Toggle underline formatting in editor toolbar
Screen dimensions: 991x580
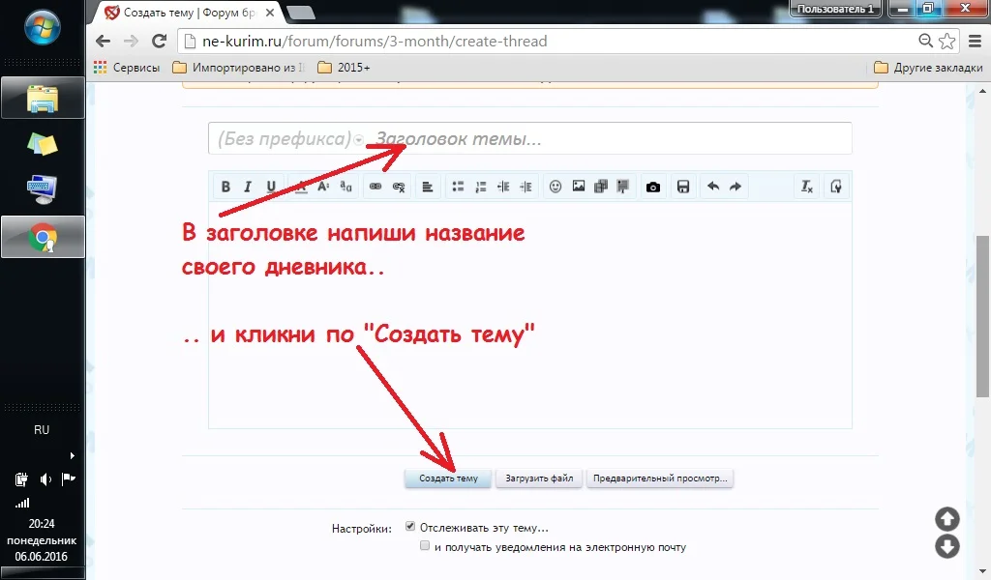271,187
